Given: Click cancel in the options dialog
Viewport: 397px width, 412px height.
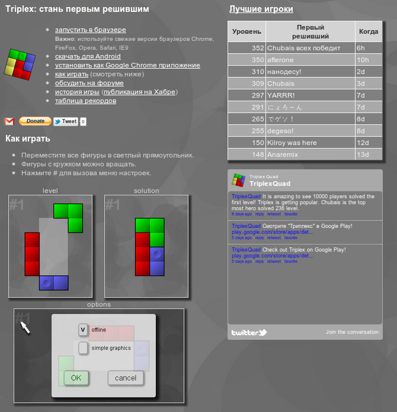Looking at the screenshot, I should tap(126, 378).
